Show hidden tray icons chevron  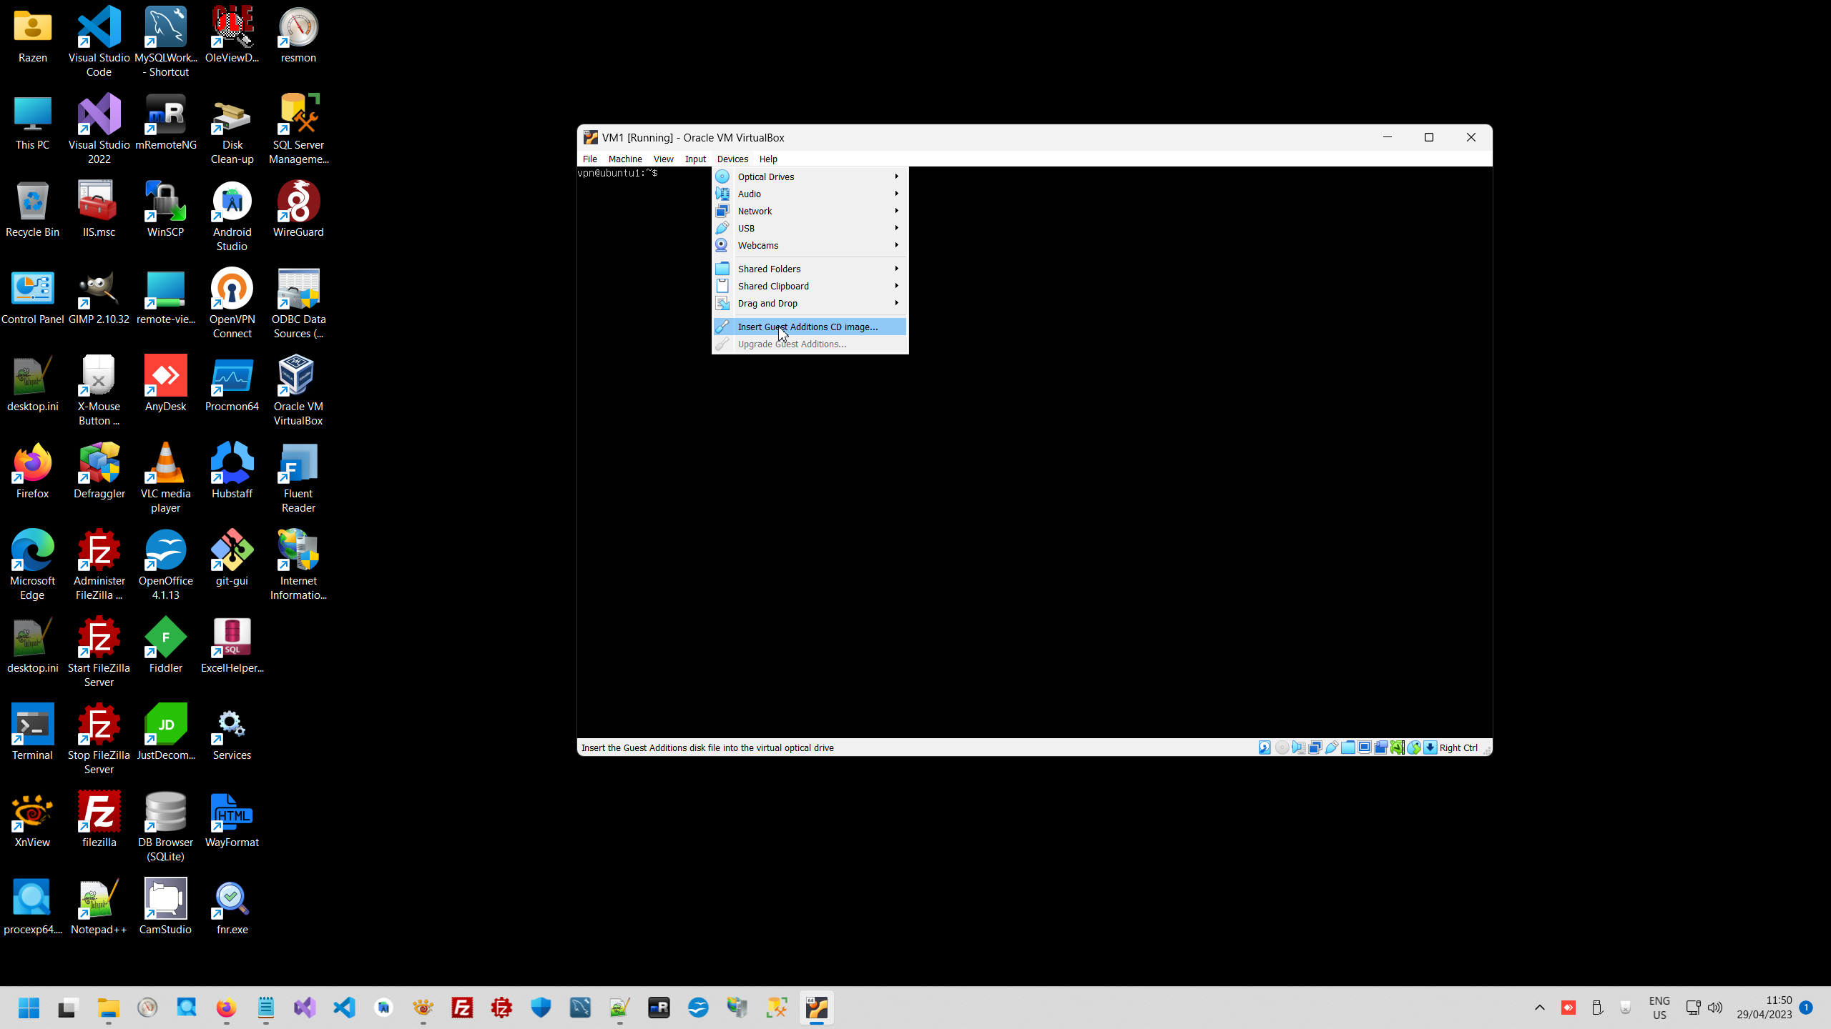click(1540, 1008)
